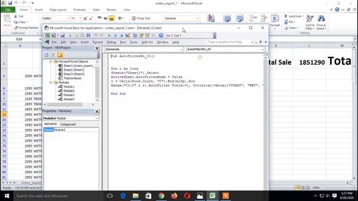Open the Tools menu in VBA editor
This screenshot has width=358, height=201.
pyautogui.click(x=134, y=42)
